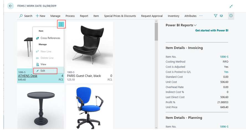Toggle the FactBox information icon

click(x=231, y=16)
